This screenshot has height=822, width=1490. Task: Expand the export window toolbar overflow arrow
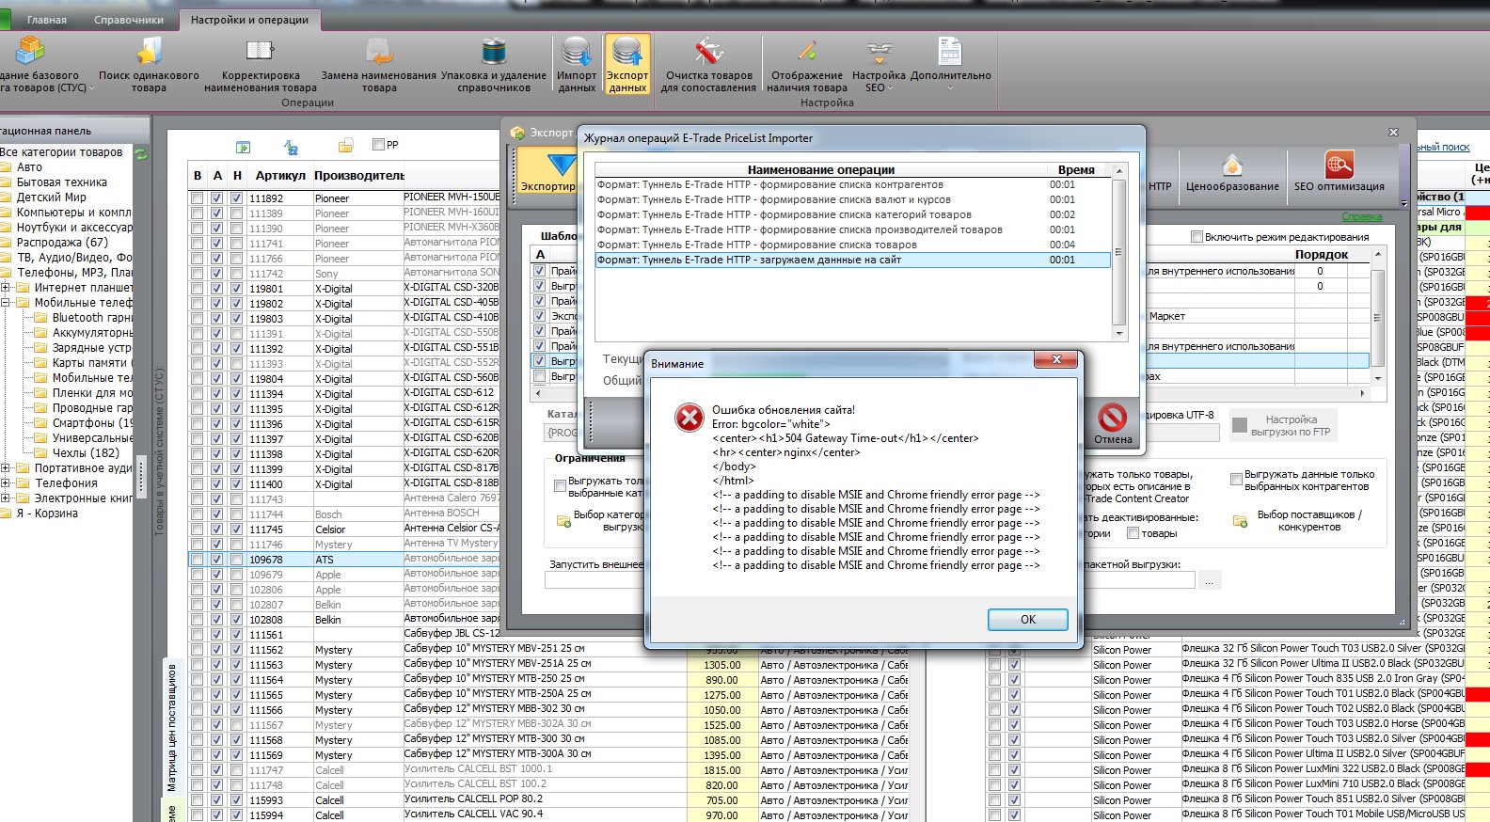1404,203
